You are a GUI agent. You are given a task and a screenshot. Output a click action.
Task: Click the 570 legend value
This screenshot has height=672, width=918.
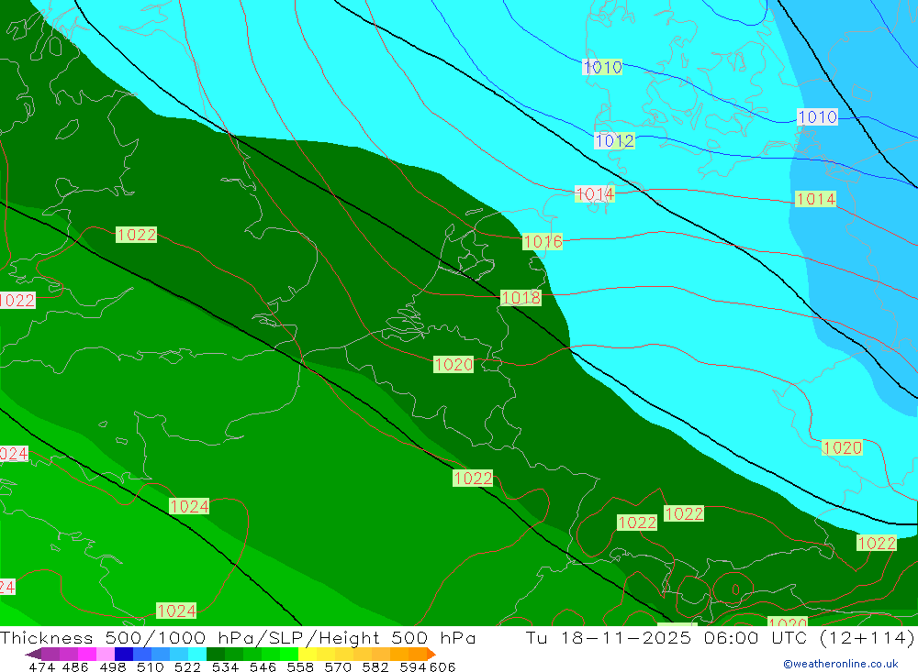[338, 666]
